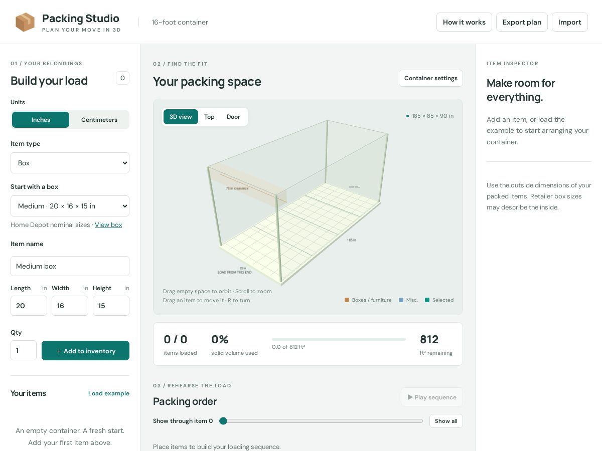Viewport: 602px width, 451px height.
Task: Switch units to Centimeters
Action: [99, 120]
